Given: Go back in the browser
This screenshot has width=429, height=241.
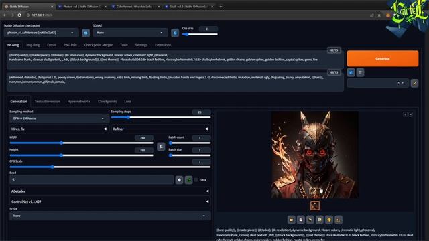Looking at the screenshot, I should pos(5,15).
